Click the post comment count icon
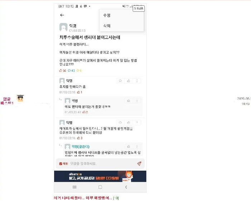The image size is (251, 201). point(69,70)
